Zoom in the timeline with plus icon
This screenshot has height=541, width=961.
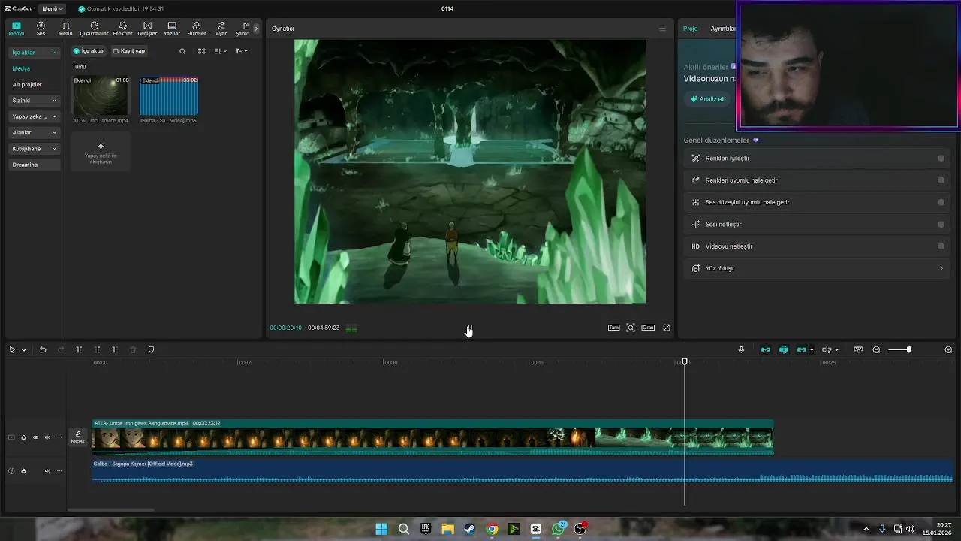[948, 350]
